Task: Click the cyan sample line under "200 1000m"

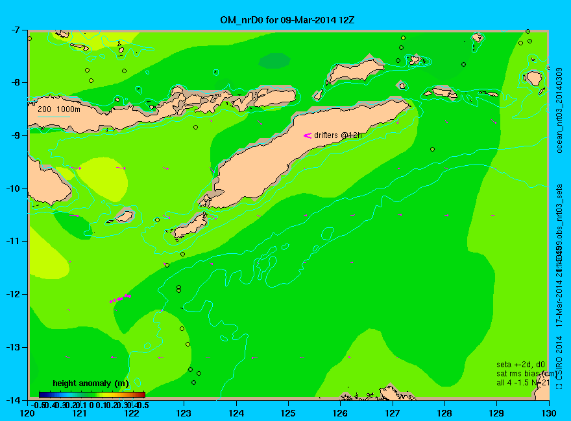Action: [x=54, y=117]
